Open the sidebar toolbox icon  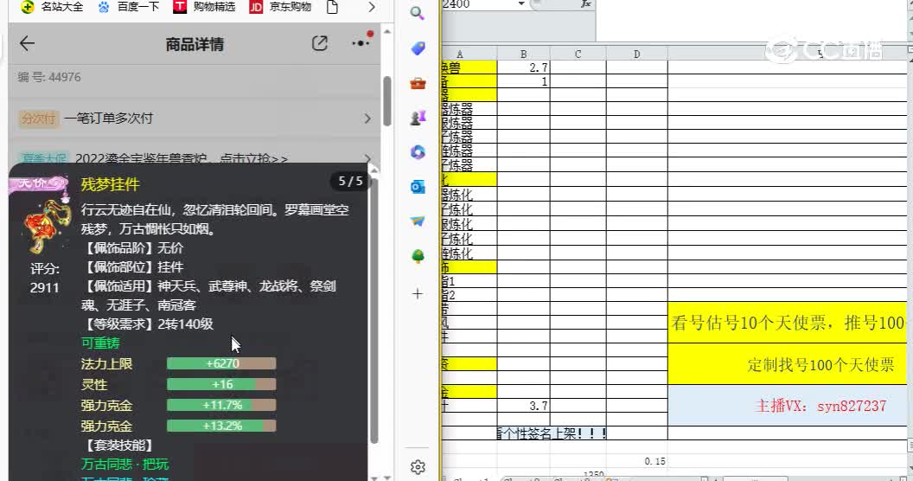tap(418, 83)
